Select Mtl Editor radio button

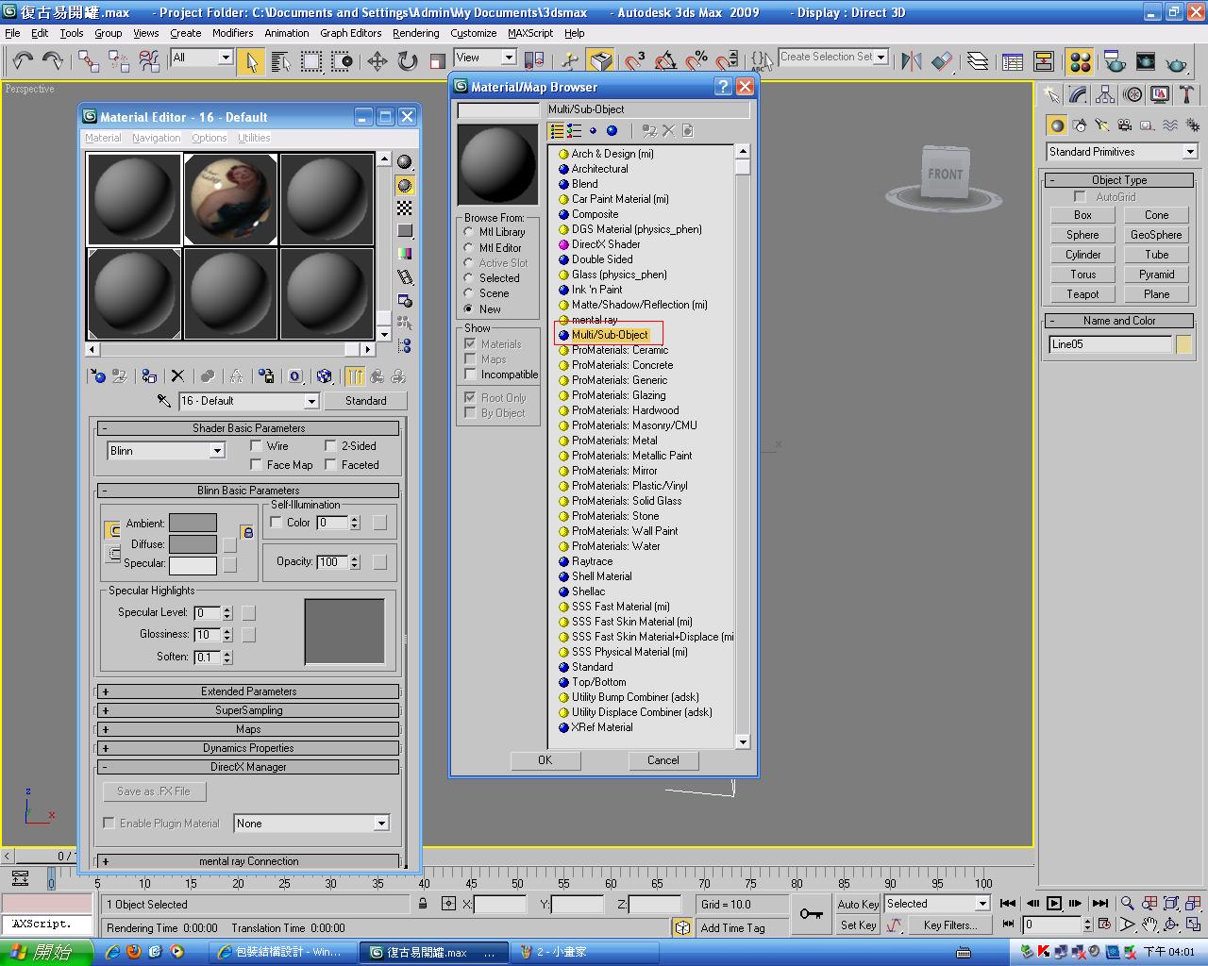click(x=469, y=248)
